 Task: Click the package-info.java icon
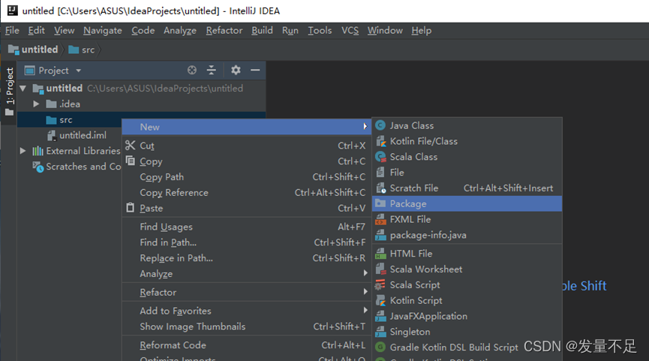tap(380, 235)
